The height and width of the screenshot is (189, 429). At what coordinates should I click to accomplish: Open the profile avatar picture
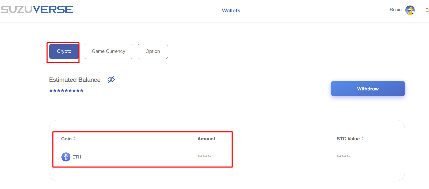click(410, 10)
